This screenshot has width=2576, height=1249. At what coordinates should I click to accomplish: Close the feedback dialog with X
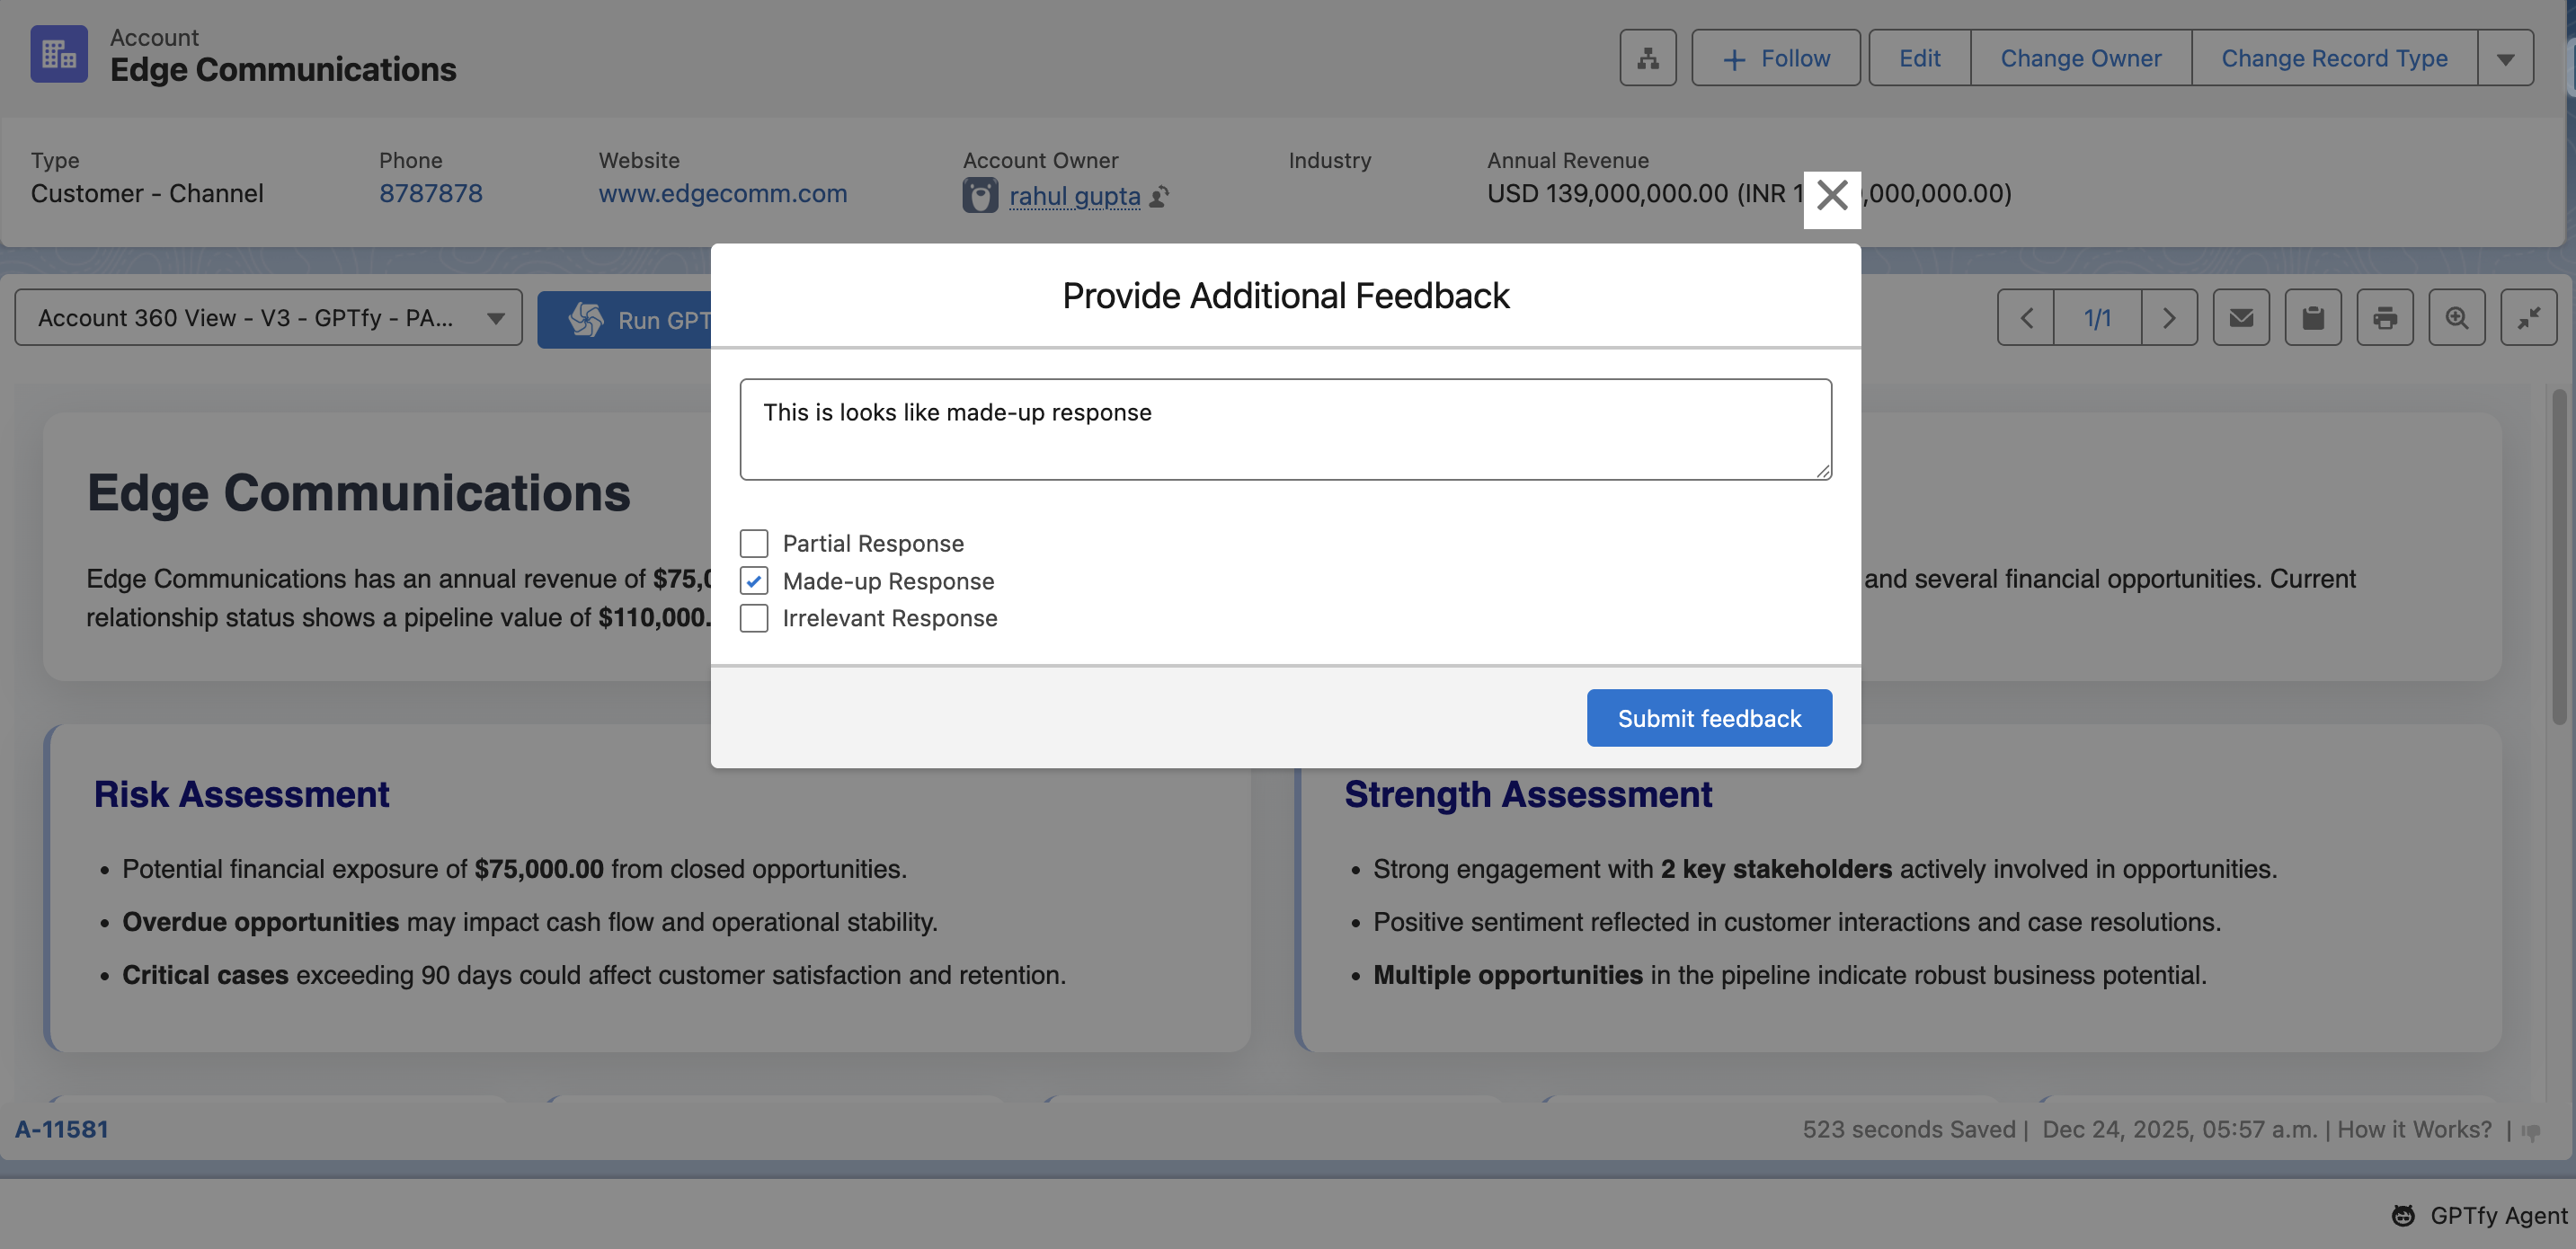point(1831,196)
